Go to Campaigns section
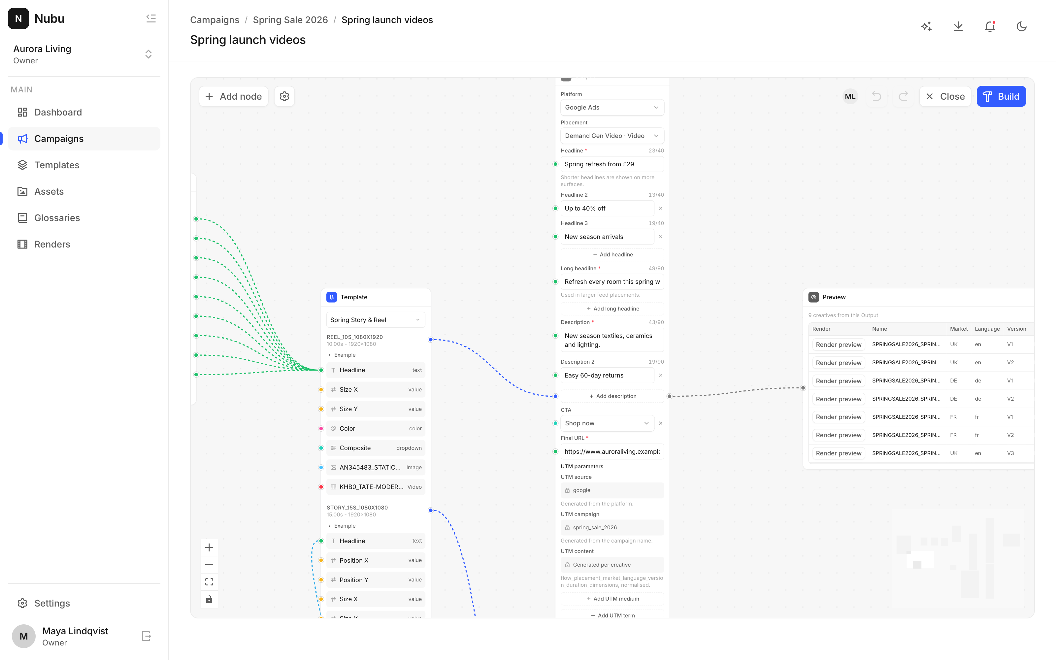 tap(84, 139)
